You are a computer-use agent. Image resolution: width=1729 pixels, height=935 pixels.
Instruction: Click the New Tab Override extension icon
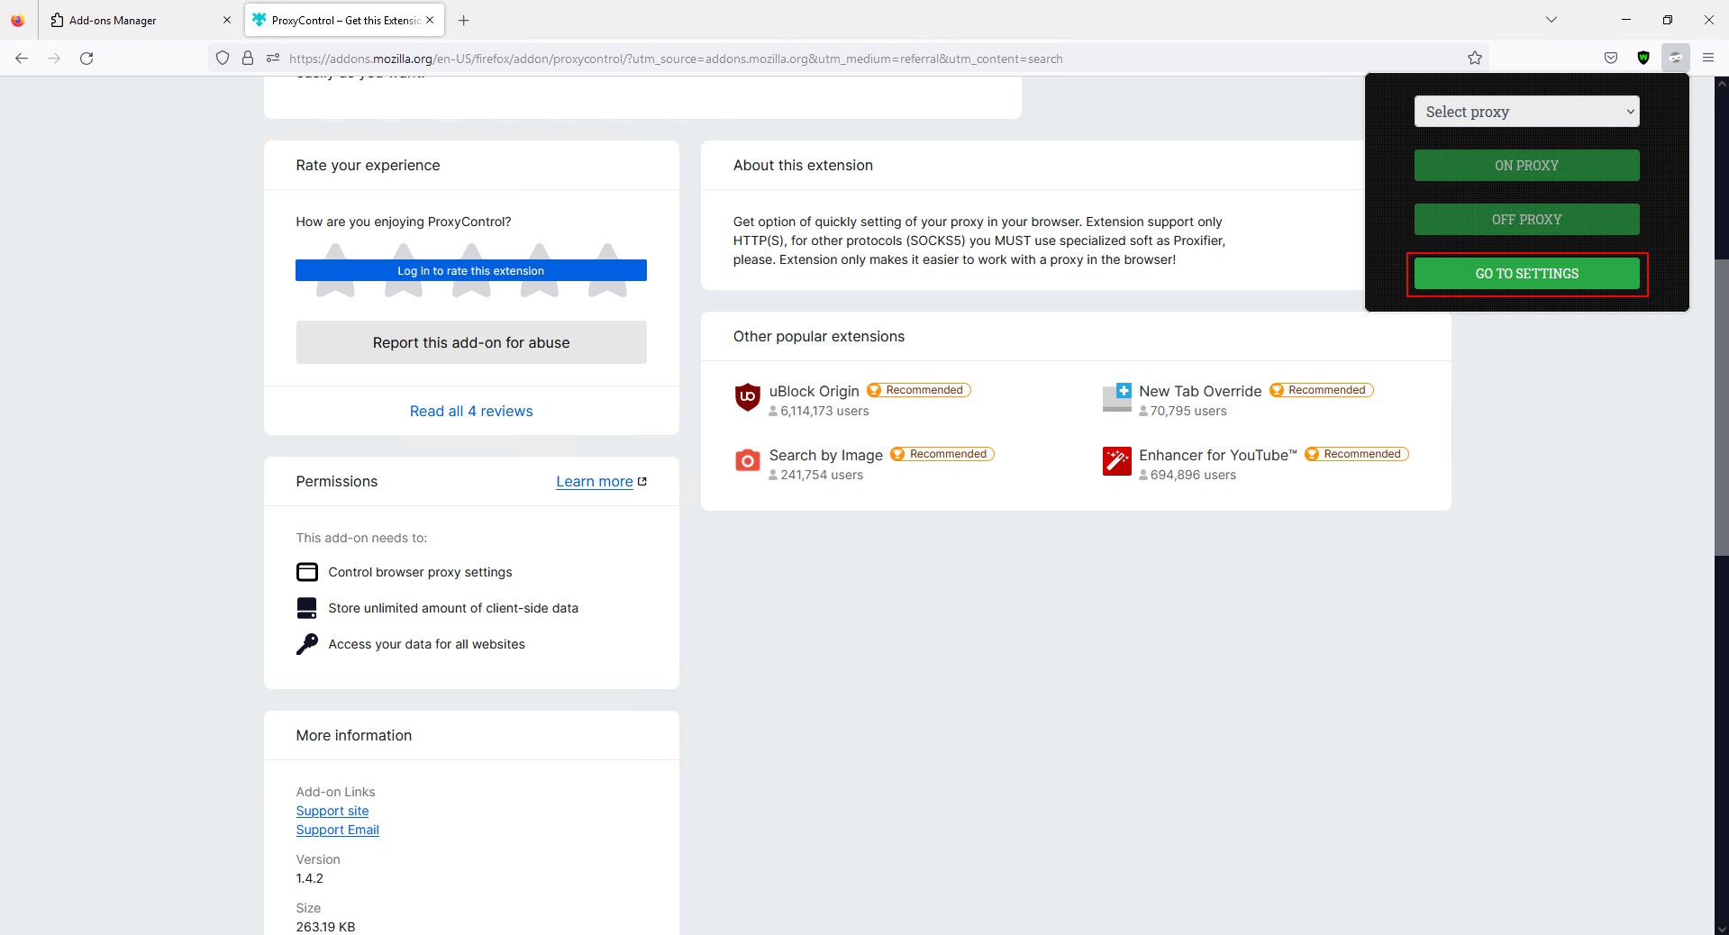click(x=1117, y=397)
